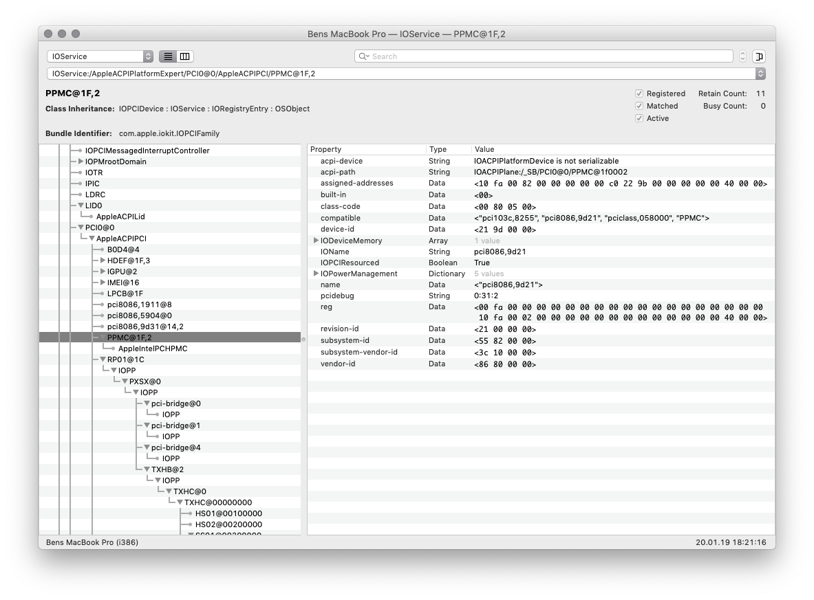Toggle the Active checkbox
The image size is (814, 600).
coord(639,118)
